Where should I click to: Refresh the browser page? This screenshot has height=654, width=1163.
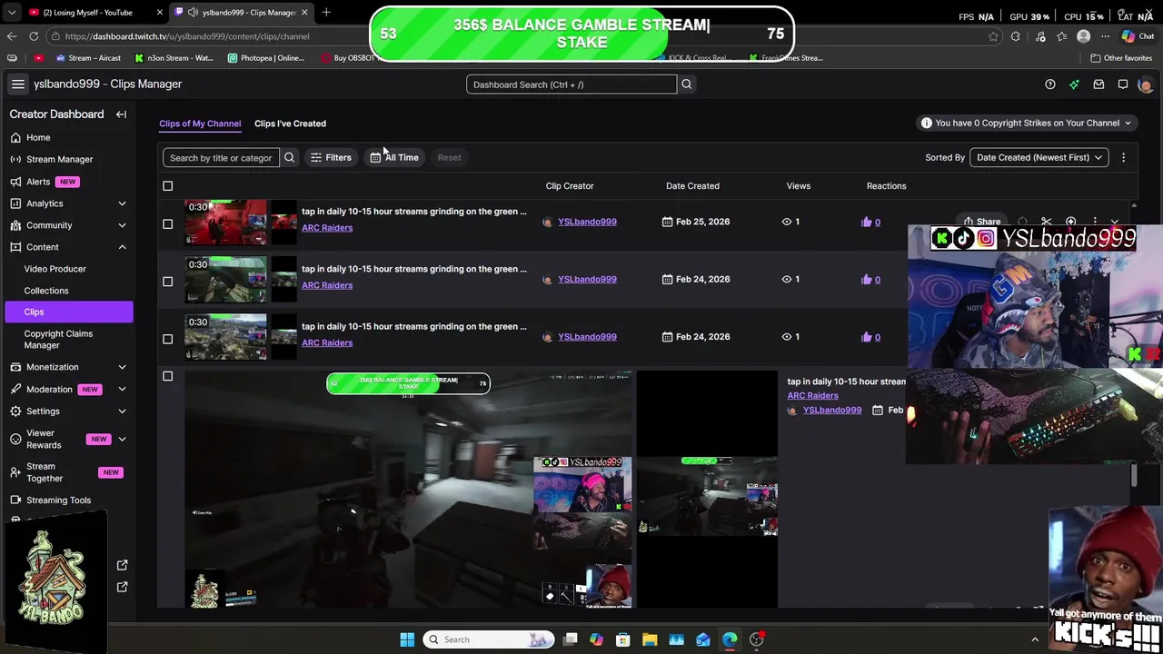(34, 36)
